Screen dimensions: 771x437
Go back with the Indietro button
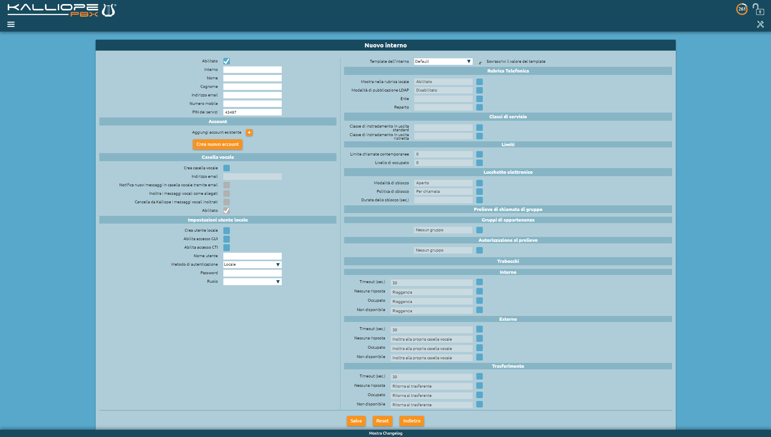tap(411, 421)
